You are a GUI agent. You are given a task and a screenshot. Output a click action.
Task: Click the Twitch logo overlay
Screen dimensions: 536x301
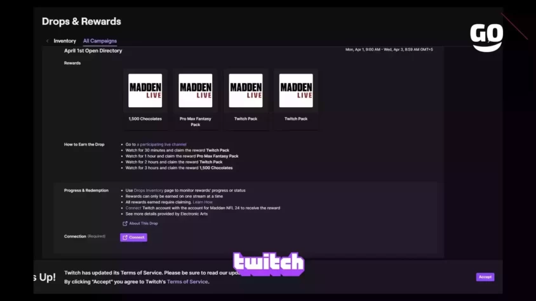269,264
